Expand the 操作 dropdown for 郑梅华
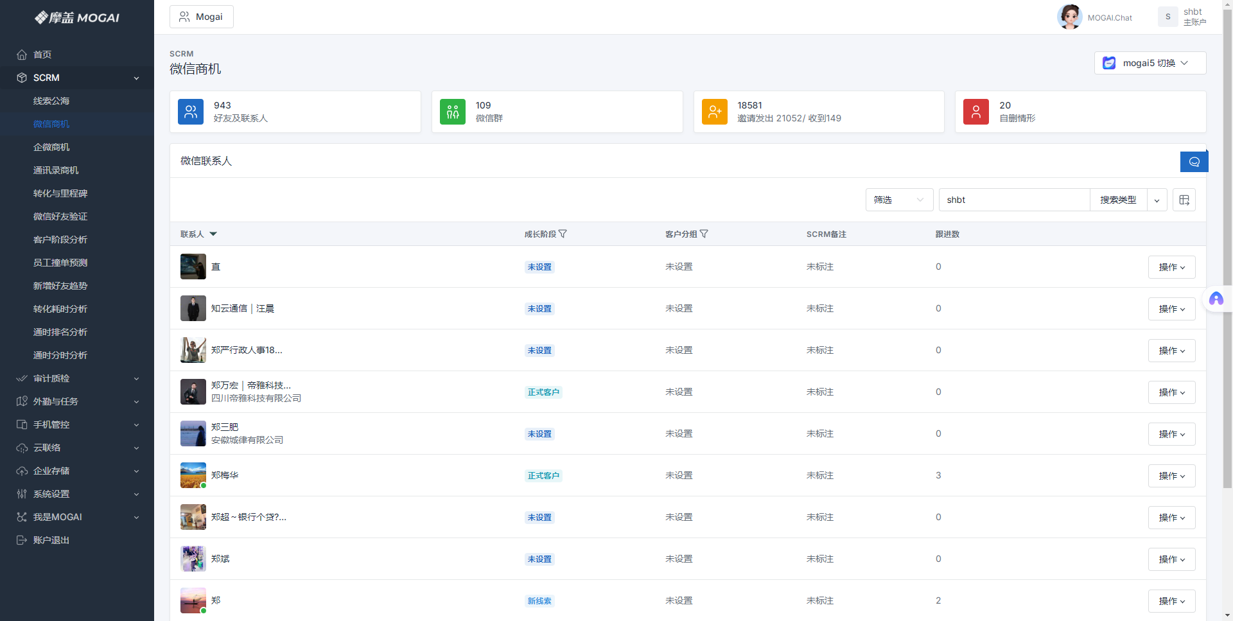 1171,476
